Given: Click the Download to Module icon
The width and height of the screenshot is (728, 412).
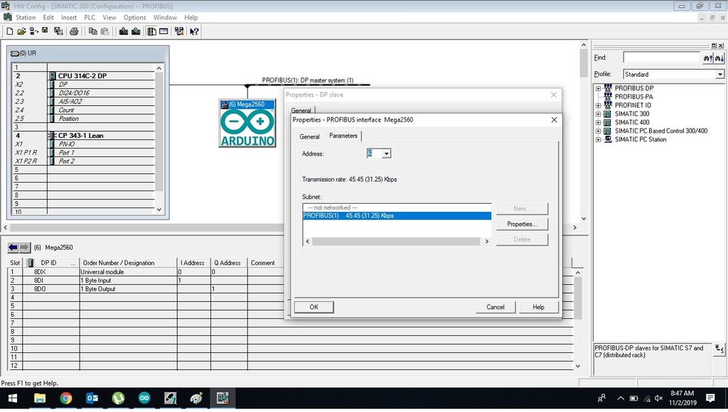Looking at the screenshot, I should (124, 31).
